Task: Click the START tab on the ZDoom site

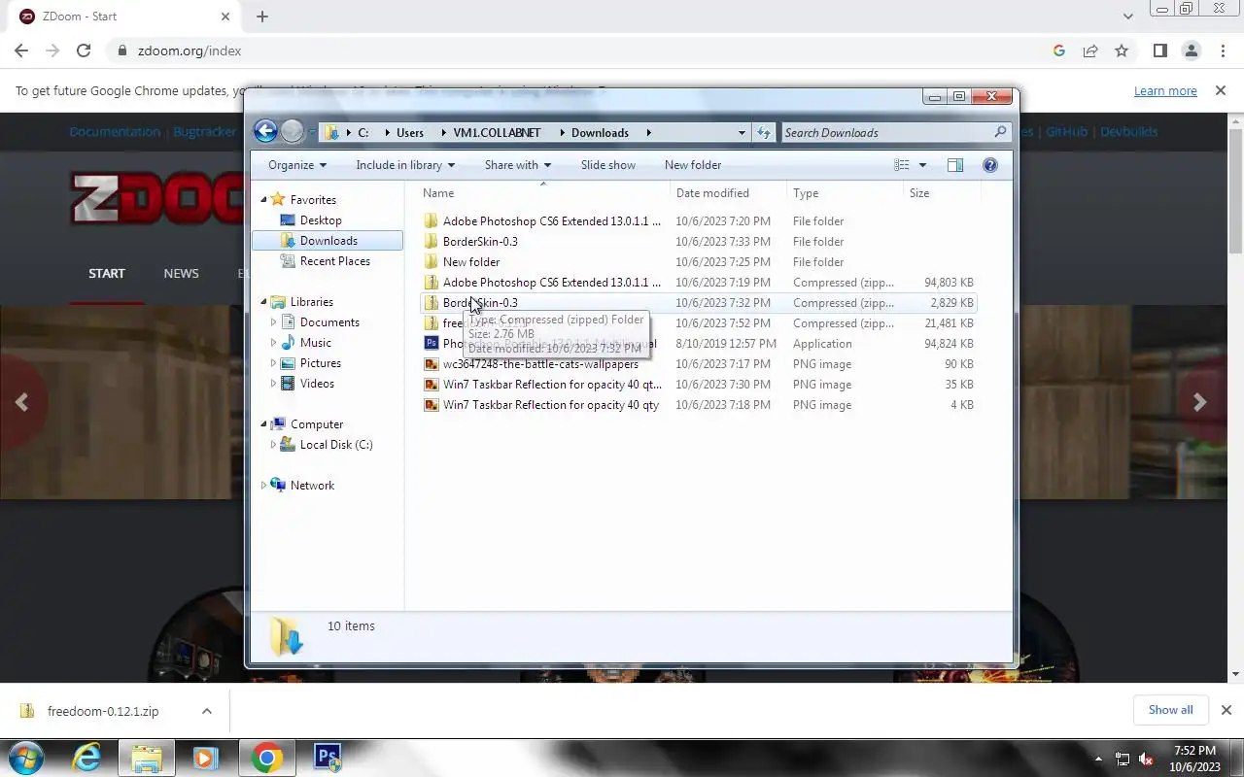Action: 107,274
